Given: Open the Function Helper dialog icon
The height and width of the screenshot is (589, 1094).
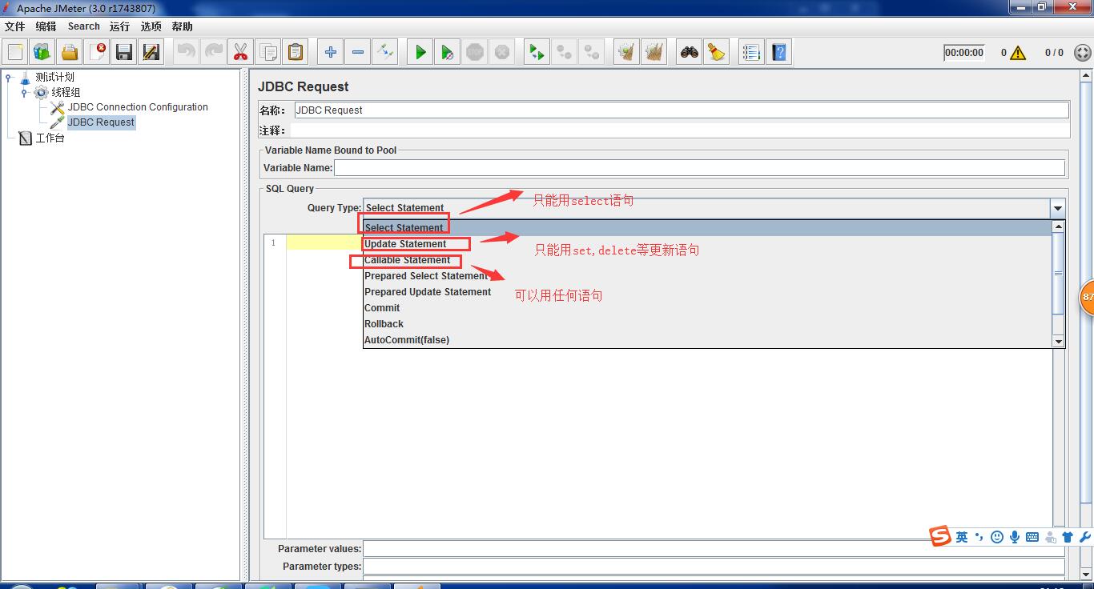Looking at the screenshot, I should pos(751,52).
